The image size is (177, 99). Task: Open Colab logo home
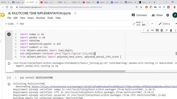coord(2,15)
